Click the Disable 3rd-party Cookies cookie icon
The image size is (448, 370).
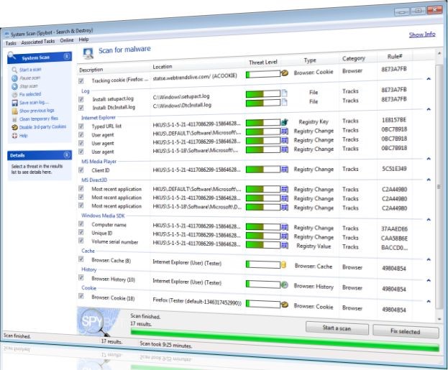click(x=15, y=127)
